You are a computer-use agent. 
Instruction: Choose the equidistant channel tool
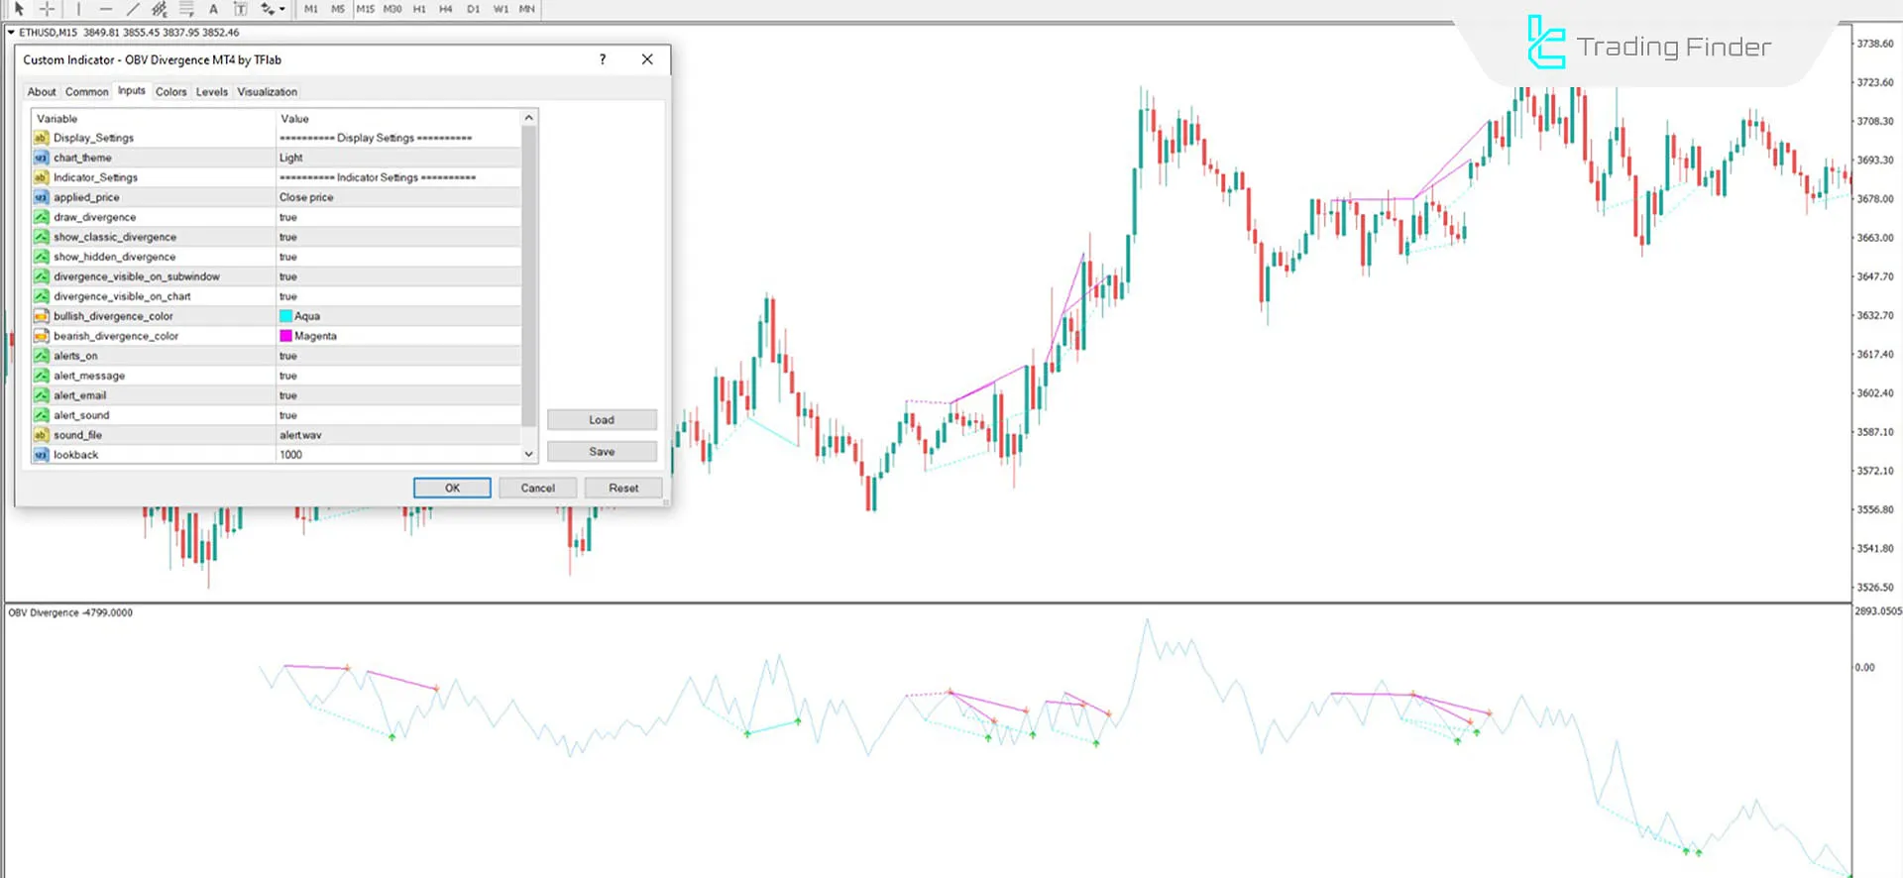(160, 9)
